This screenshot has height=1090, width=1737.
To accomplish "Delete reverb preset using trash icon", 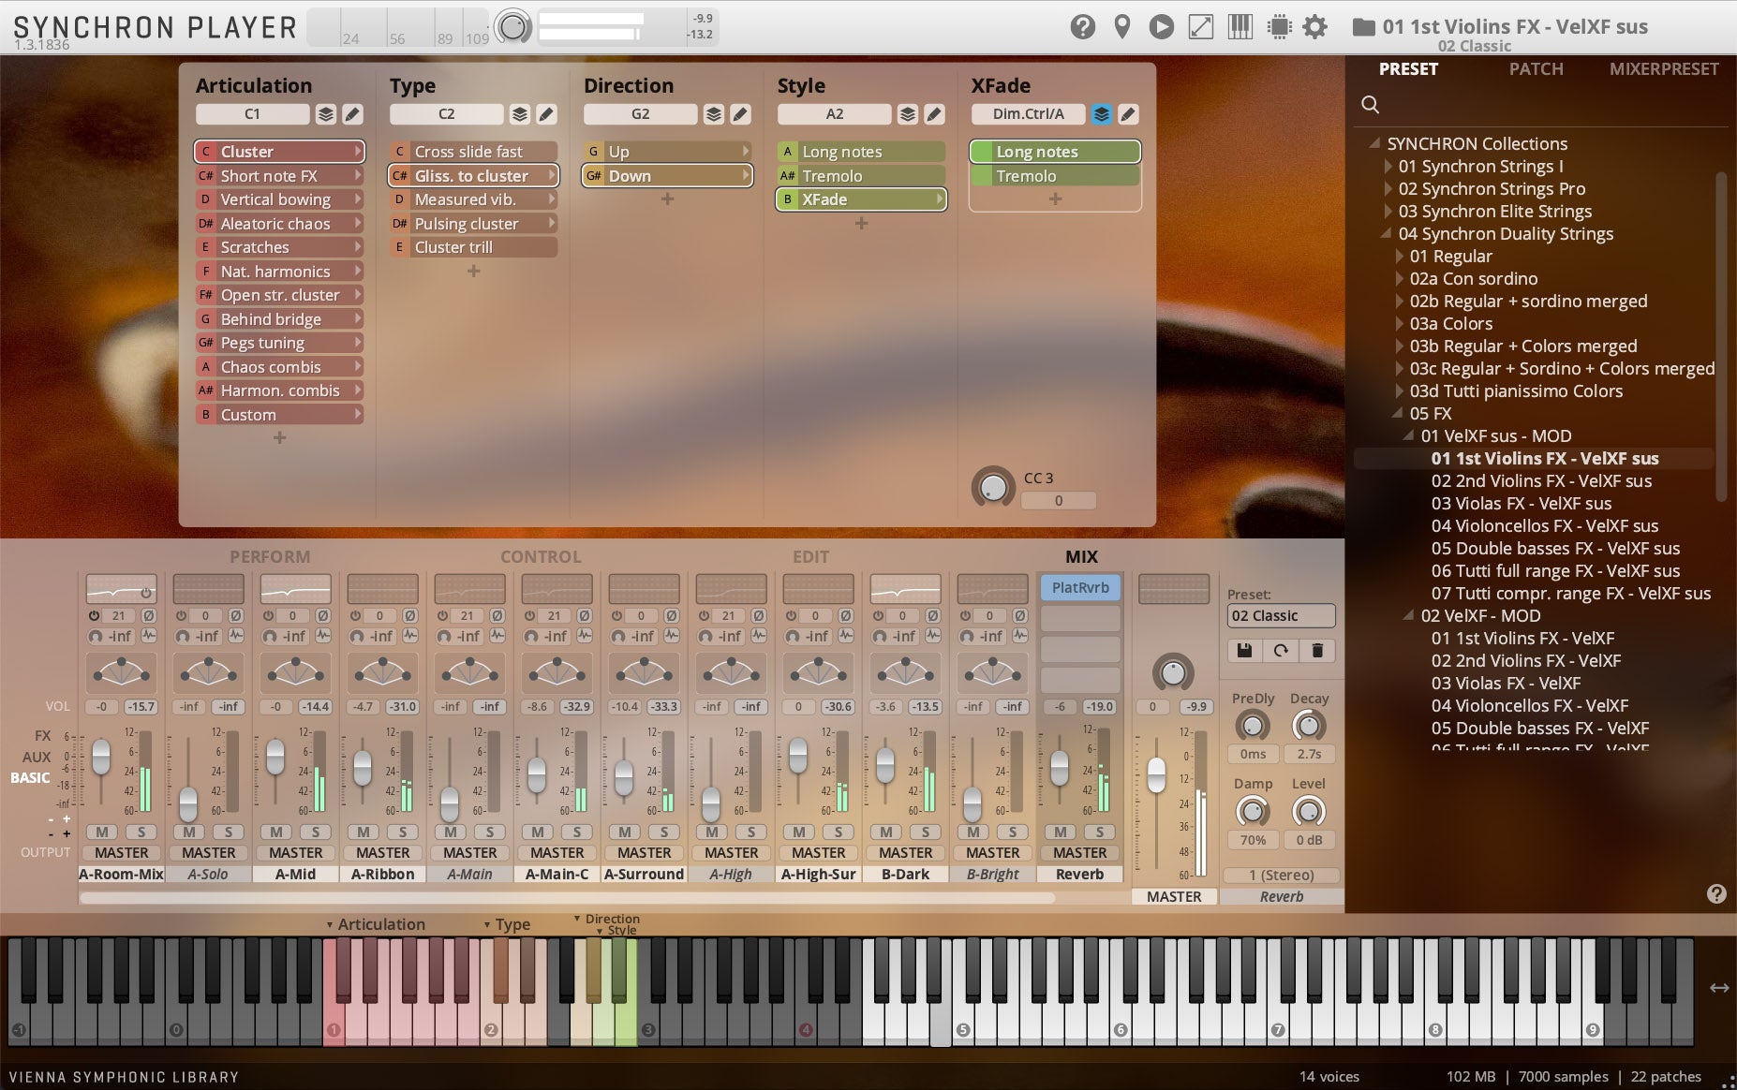I will coord(1315,651).
